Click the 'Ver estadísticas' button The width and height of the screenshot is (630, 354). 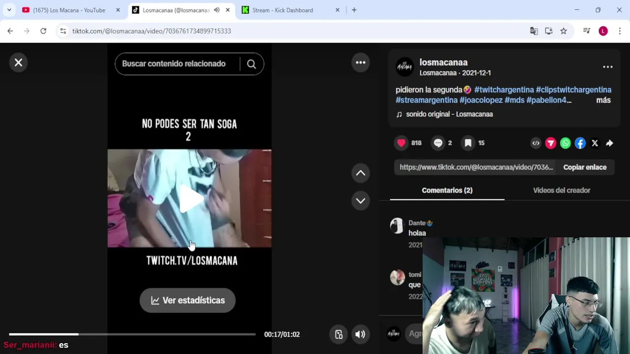[188, 300]
